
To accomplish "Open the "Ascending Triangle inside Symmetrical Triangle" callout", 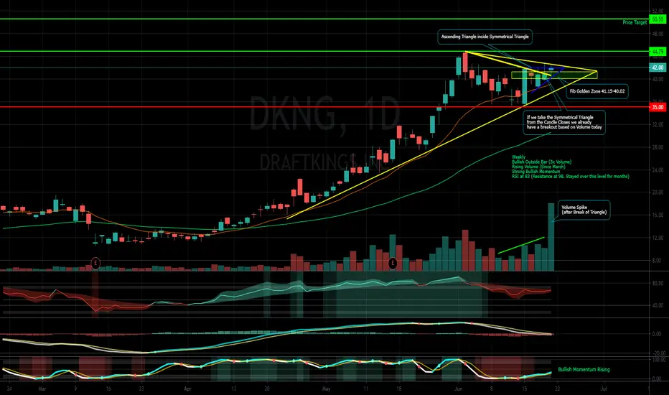I will pyautogui.click(x=485, y=37).
